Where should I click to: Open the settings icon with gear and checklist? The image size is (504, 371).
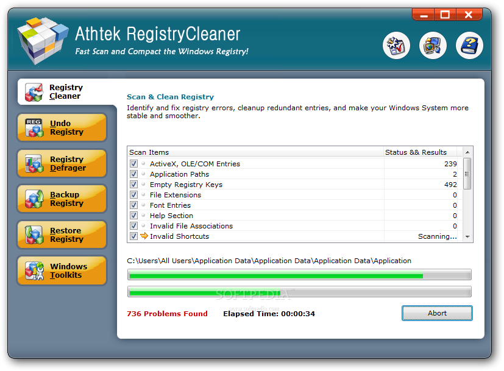point(396,45)
